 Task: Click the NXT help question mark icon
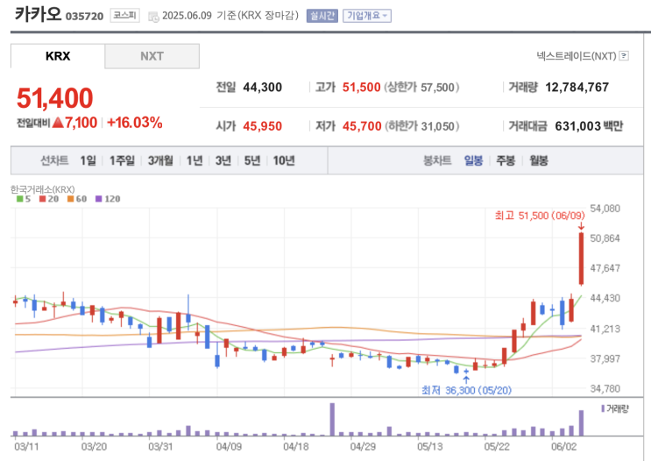(624, 56)
